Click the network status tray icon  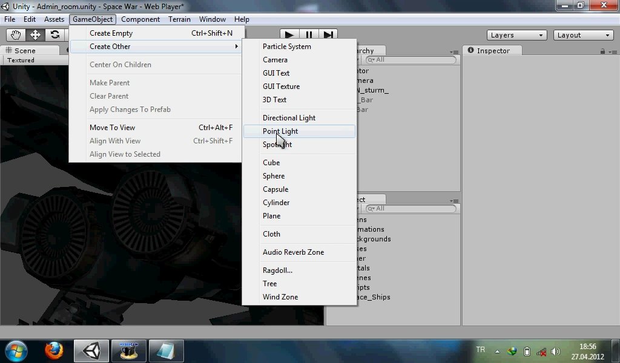[x=541, y=351]
